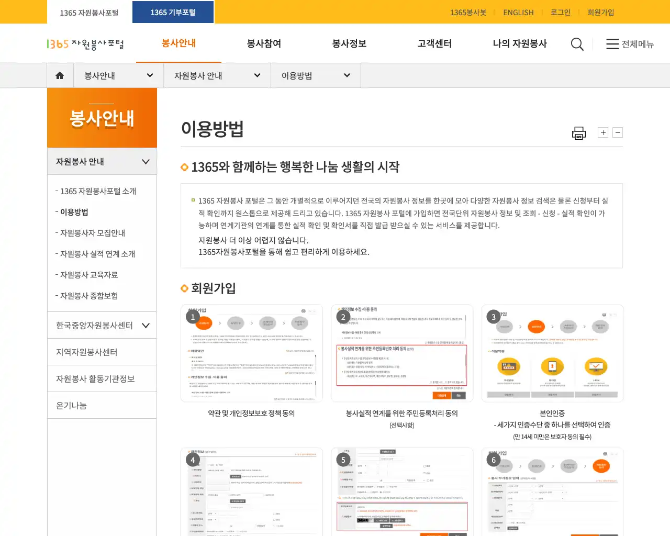Click the print icon on the 이용방법 page

(578, 132)
